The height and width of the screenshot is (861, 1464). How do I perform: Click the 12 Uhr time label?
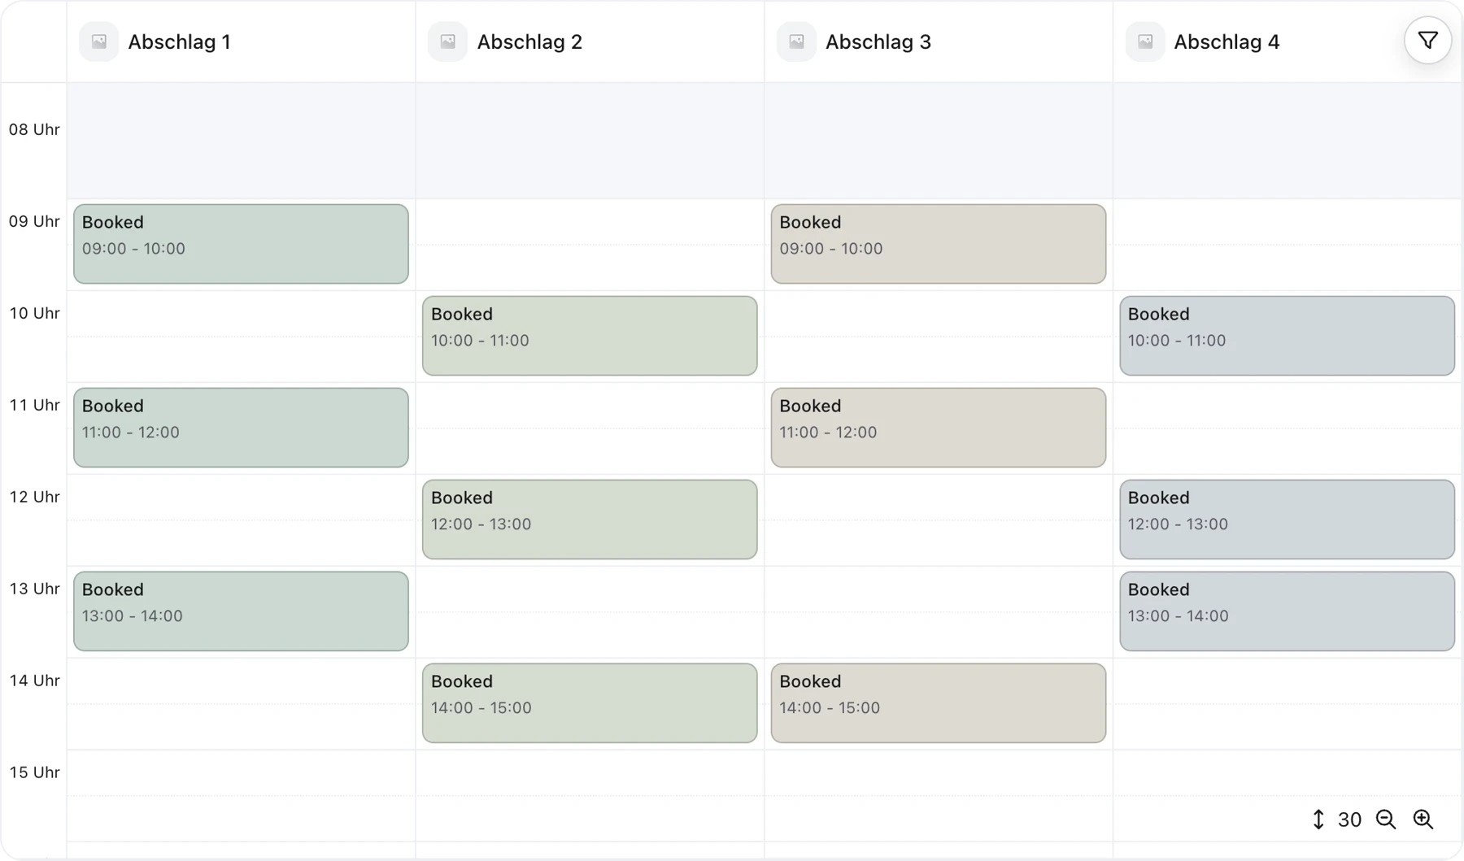34,497
